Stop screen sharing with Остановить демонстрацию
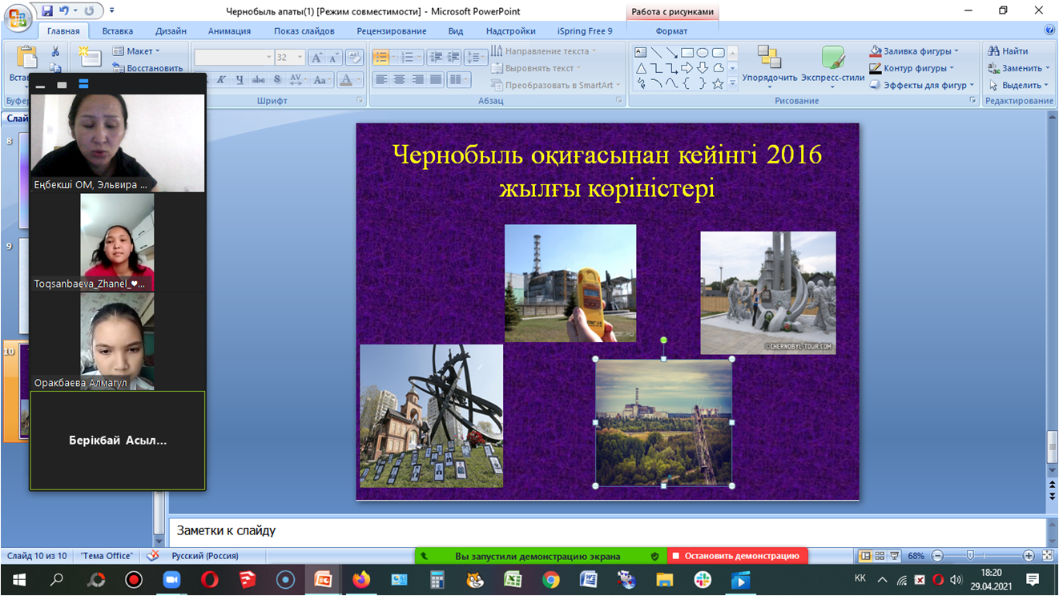 pos(737,556)
